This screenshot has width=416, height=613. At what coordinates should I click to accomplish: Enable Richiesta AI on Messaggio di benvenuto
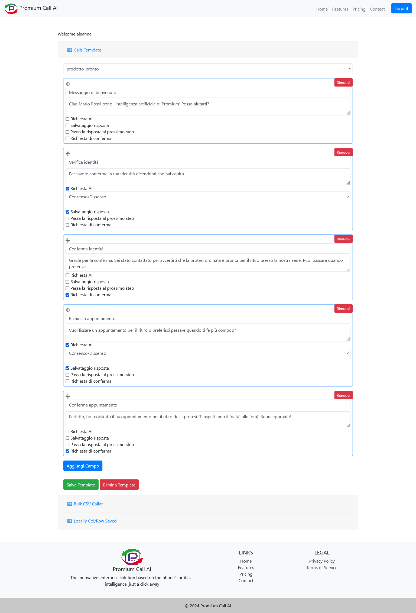pos(67,119)
